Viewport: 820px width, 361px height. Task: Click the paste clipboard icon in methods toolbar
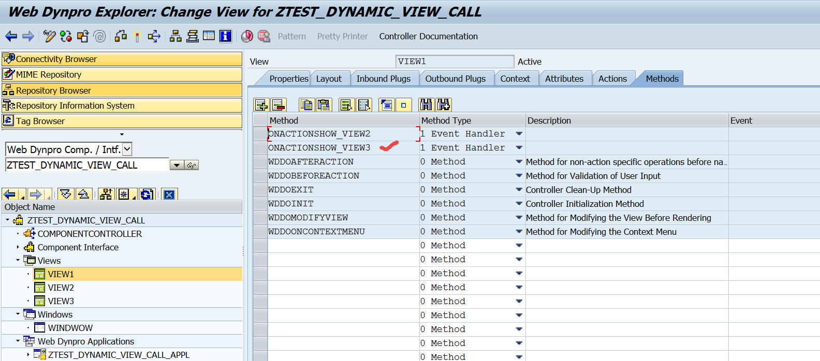324,105
